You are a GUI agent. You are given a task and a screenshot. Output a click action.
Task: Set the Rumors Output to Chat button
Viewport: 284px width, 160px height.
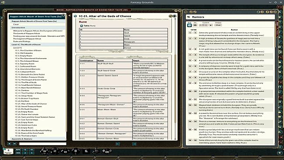coord(218,25)
